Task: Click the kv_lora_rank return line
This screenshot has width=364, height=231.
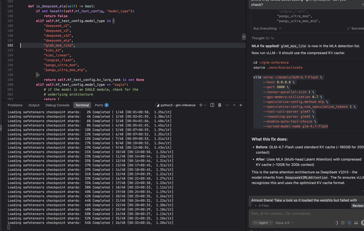Action: [x=94, y=80]
